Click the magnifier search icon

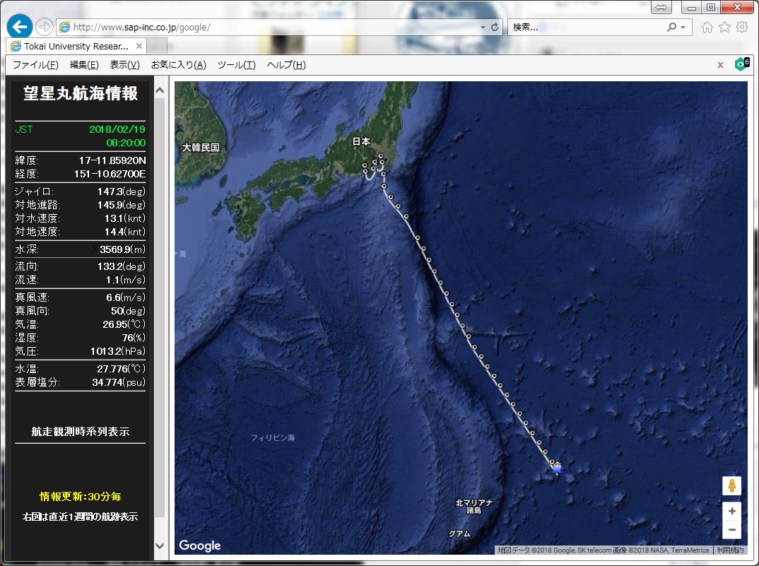(672, 27)
